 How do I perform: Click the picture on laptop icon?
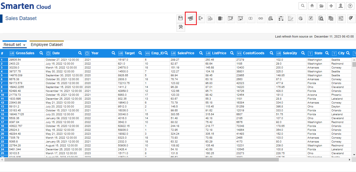pos(311,18)
